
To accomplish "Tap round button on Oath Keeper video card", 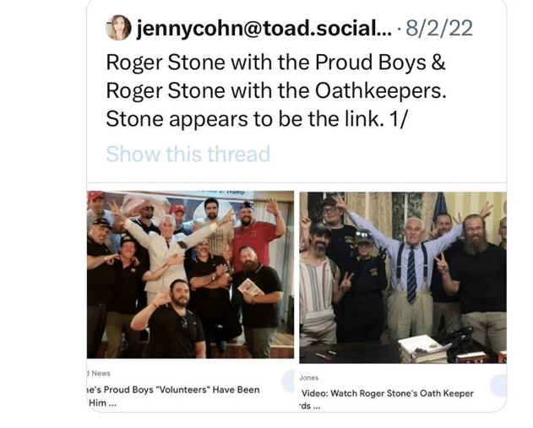I will [x=499, y=386].
